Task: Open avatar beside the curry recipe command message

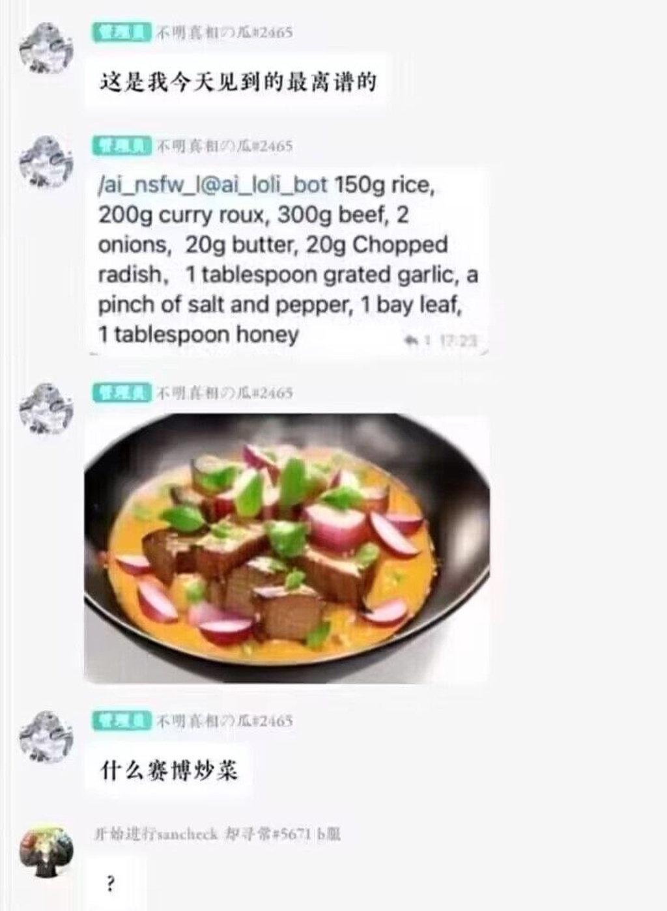Action: tap(46, 161)
